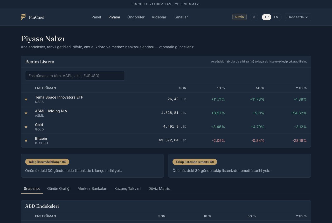332x223 pixels.
Task: Click the BTCUSD ticker symbol
Action: 41,143
